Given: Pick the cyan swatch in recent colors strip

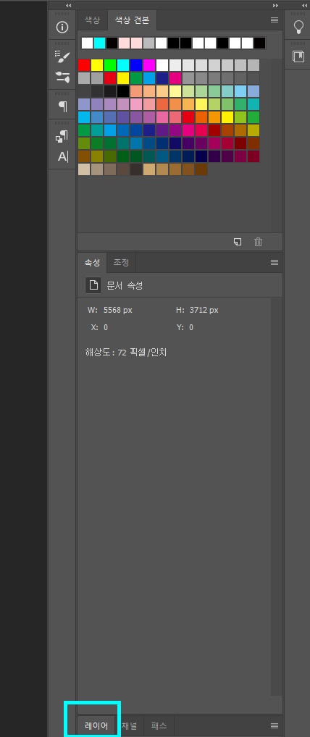Looking at the screenshot, I should coord(99,43).
